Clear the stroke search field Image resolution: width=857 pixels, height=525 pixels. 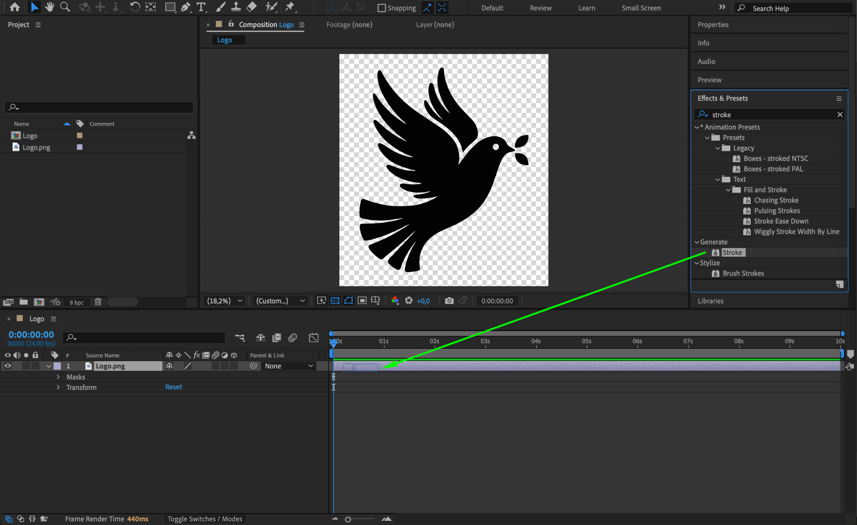point(839,115)
